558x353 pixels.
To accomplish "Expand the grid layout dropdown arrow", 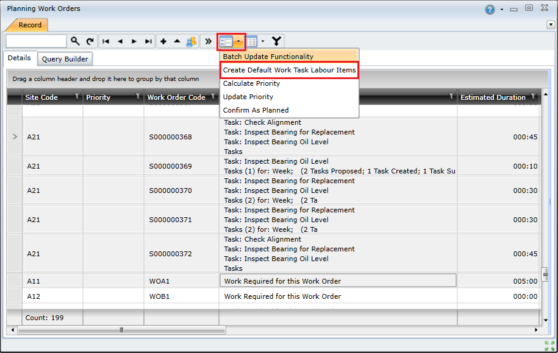I will pos(263,41).
